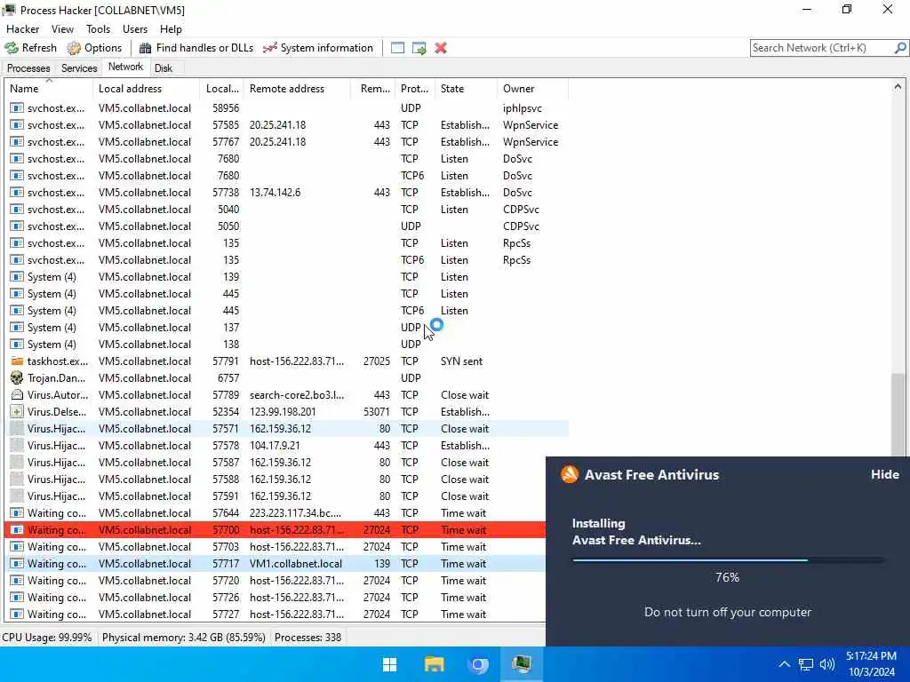The image size is (910, 682).
Task: Sort by Remote address column header
Action: (297, 89)
